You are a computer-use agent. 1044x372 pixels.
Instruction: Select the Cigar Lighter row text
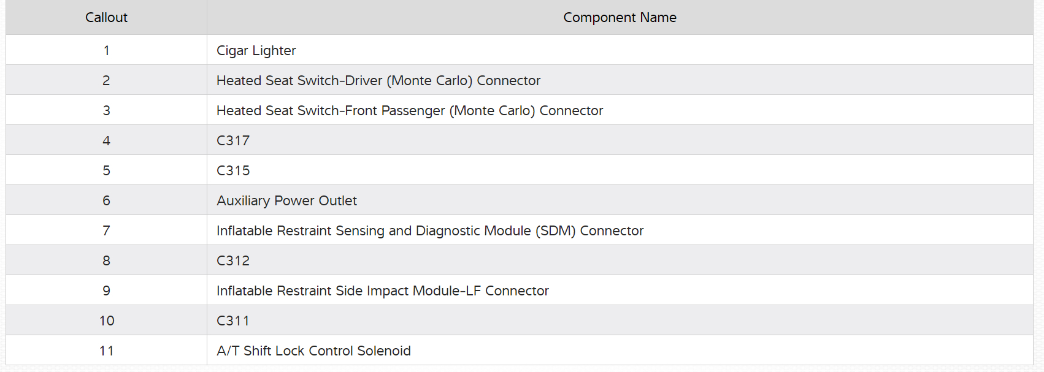pos(256,51)
